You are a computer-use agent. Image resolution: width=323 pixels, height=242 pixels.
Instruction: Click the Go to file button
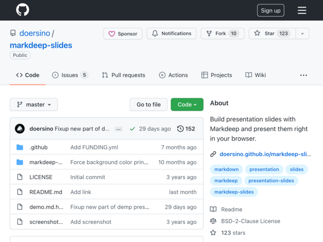pyautogui.click(x=148, y=104)
